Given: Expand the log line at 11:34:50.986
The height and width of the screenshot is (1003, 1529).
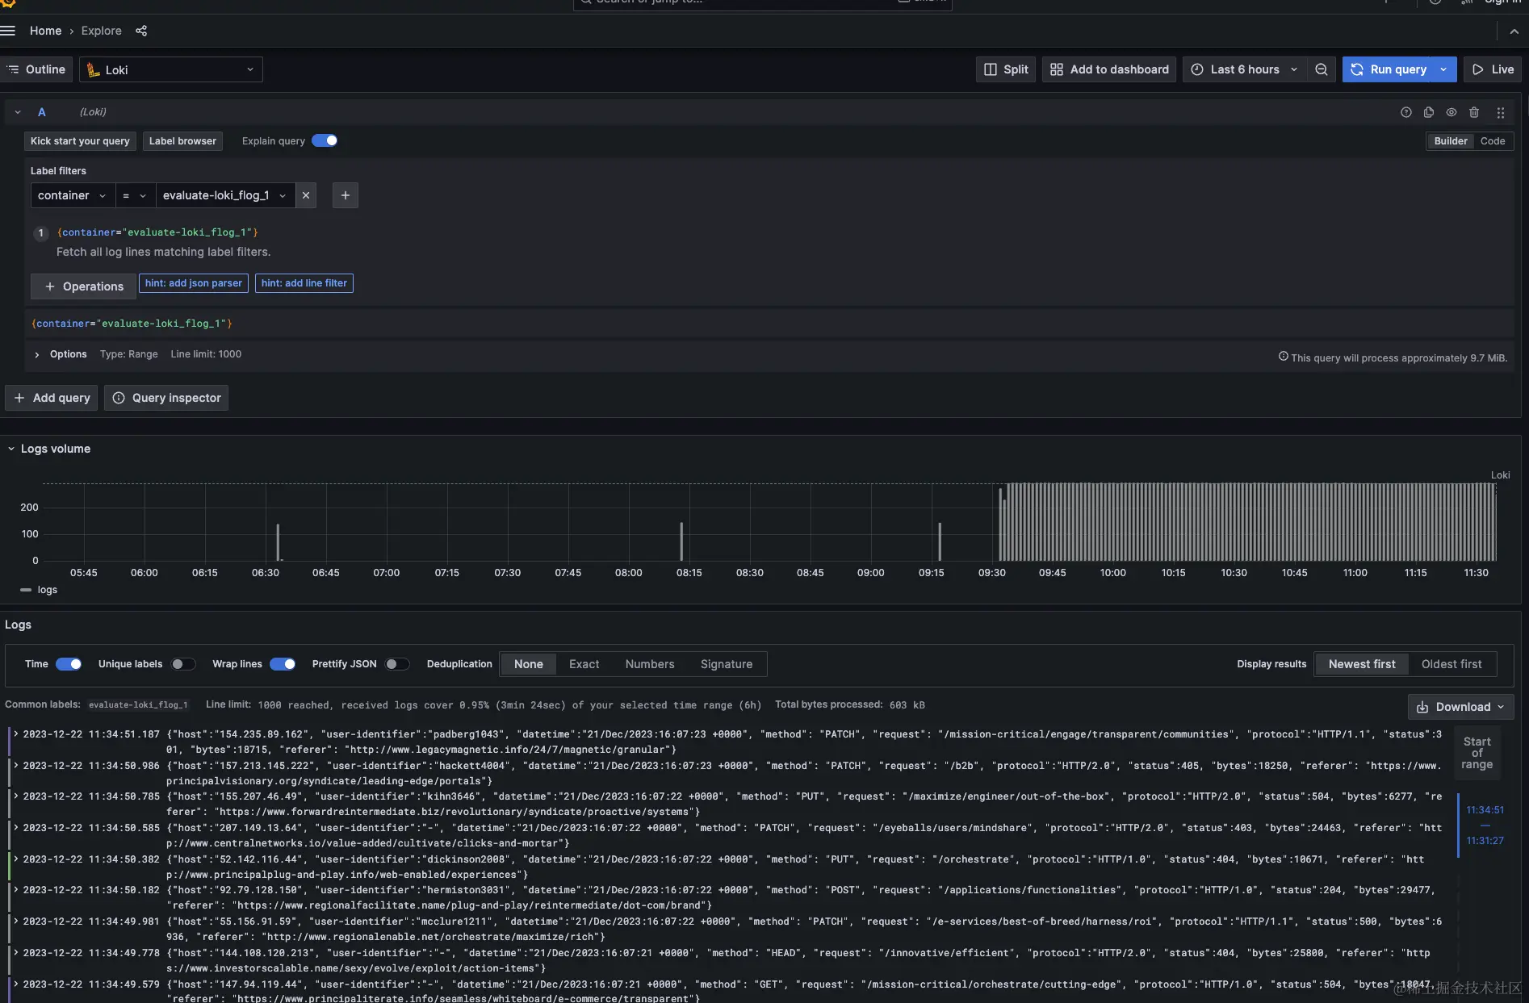Looking at the screenshot, I should [x=15, y=766].
